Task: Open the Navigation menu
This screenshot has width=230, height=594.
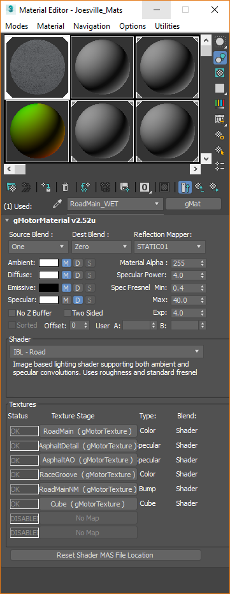Action: 92,26
